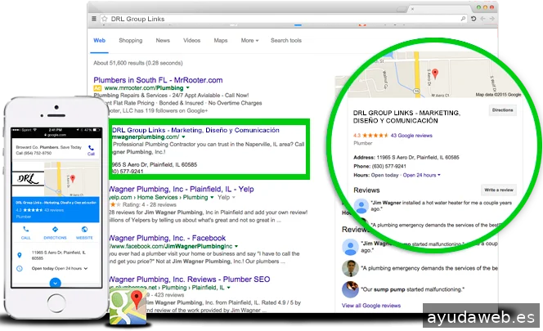The image size is (543, 331).
Task: Expand the 24 hours opening times dropdown
Action: point(423,175)
